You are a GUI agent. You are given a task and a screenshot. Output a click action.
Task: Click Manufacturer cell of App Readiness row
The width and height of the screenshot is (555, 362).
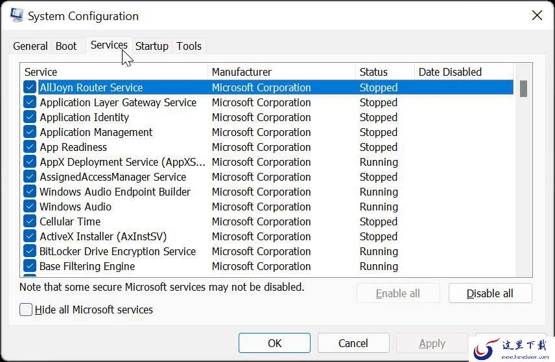(x=261, y=147)
